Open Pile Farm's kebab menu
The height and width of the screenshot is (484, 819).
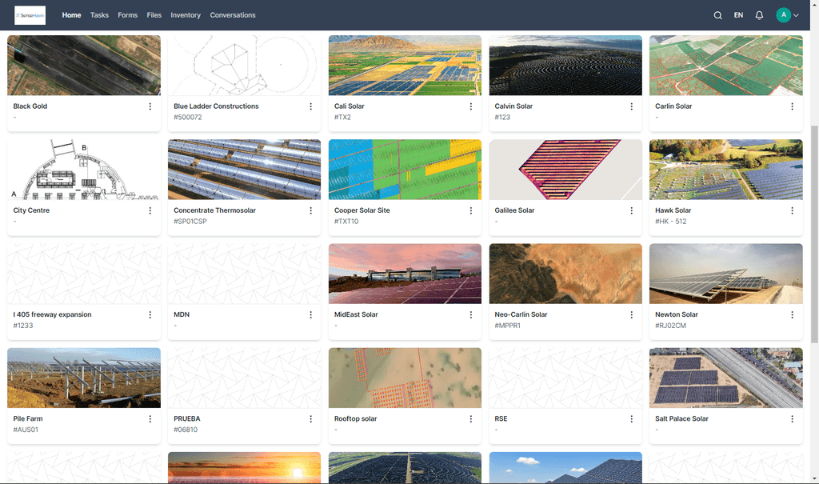(150, 418)
